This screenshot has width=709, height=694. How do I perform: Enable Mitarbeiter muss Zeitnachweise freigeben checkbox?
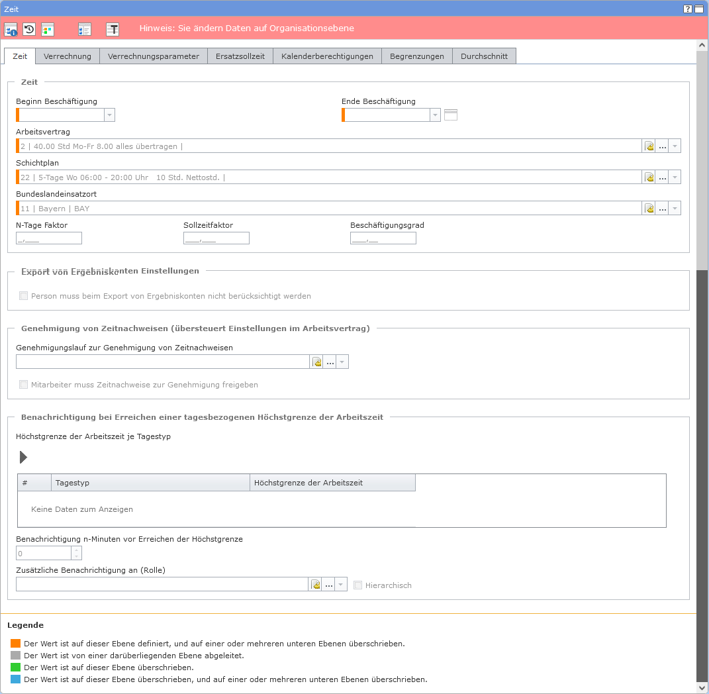click(24, 385)
